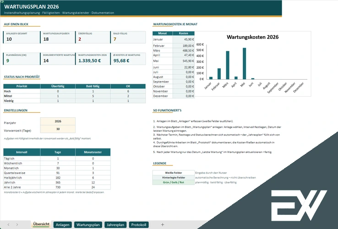The image size is (338, 229).
Task: Click the Monatsraster column header
Action: (x=93, y=152)
